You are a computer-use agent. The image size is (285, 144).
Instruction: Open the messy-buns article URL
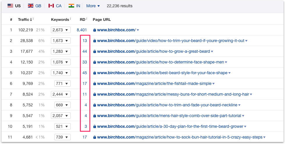point(173,94)
